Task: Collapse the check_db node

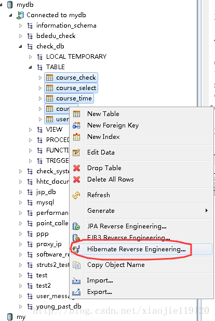Action: [x=20, y=47]
